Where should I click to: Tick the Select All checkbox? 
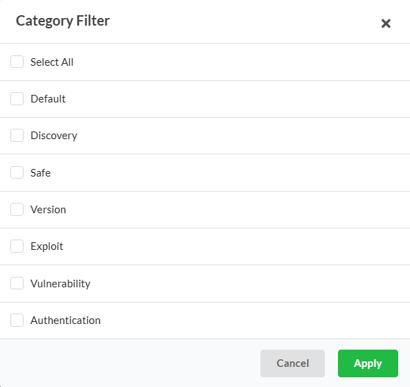click(17, 62)
